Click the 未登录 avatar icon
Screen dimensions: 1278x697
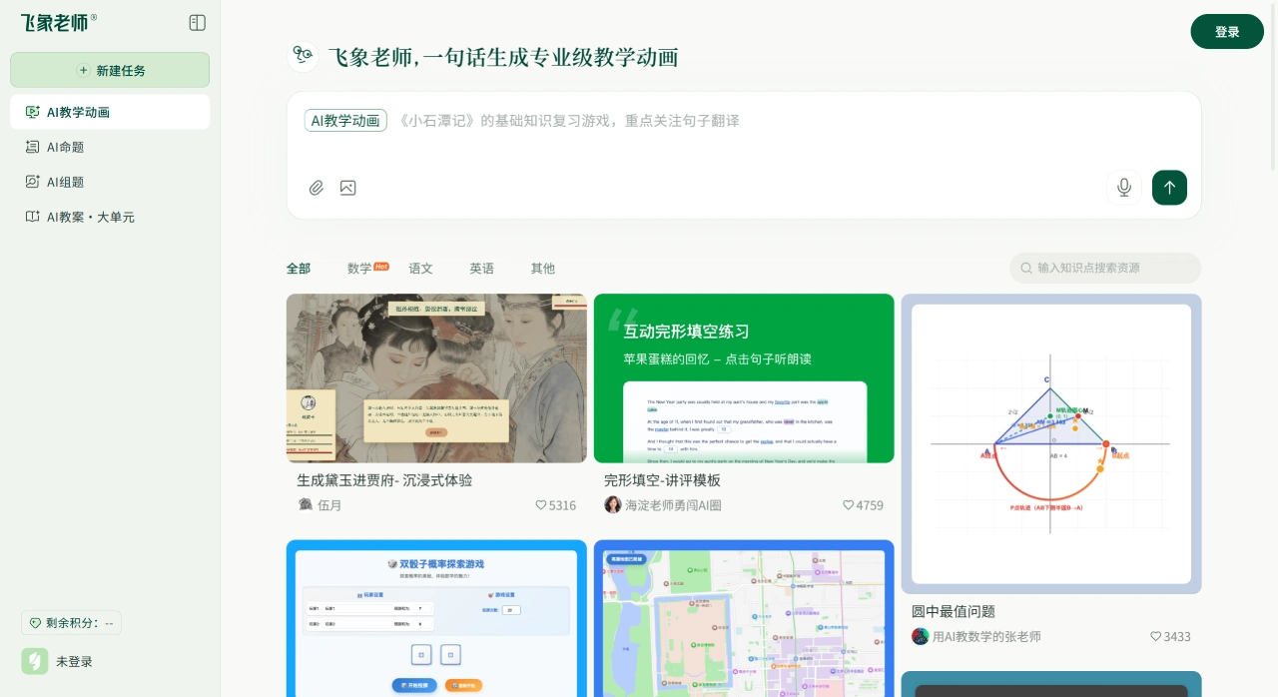point(35,661)
